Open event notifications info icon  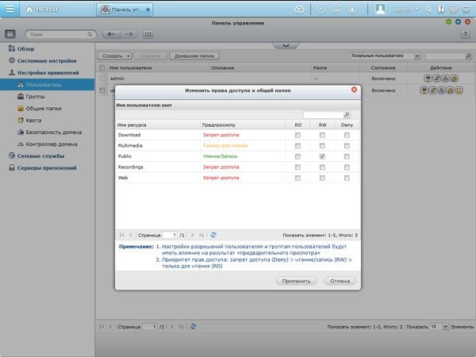click(x=351, y=9)
